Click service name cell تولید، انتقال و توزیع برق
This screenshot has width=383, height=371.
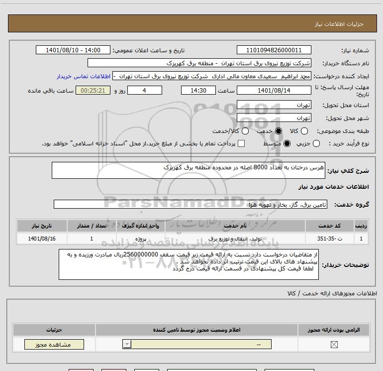pos(235,239)
